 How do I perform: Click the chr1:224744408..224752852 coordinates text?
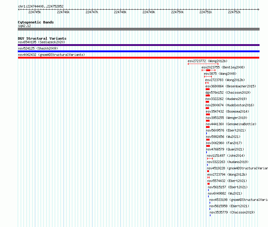pos(41,6)
